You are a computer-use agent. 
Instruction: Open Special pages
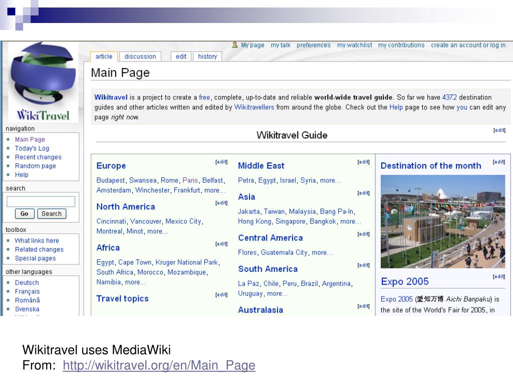[35, 258]
